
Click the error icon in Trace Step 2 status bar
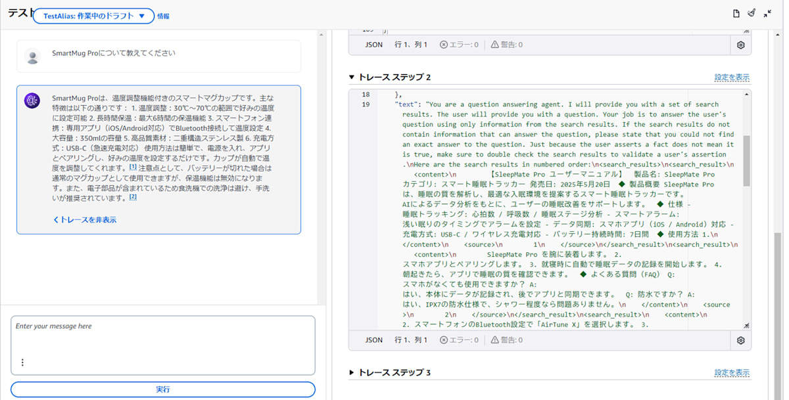[x=444, y=340]
